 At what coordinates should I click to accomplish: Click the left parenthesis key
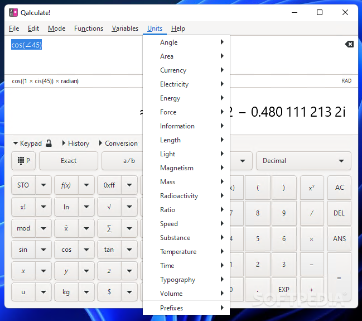coord(258,188)
